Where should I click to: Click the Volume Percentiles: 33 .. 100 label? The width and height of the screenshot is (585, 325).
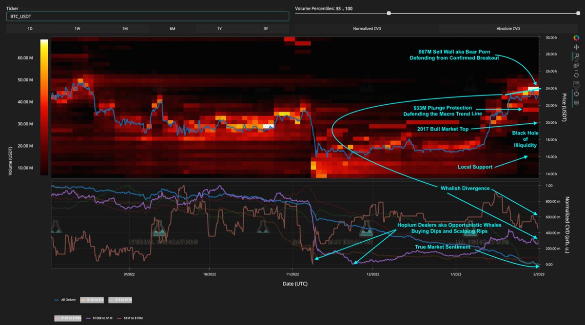coord(324,8)
